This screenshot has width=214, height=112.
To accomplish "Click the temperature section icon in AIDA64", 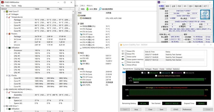I will click(79, 24).
